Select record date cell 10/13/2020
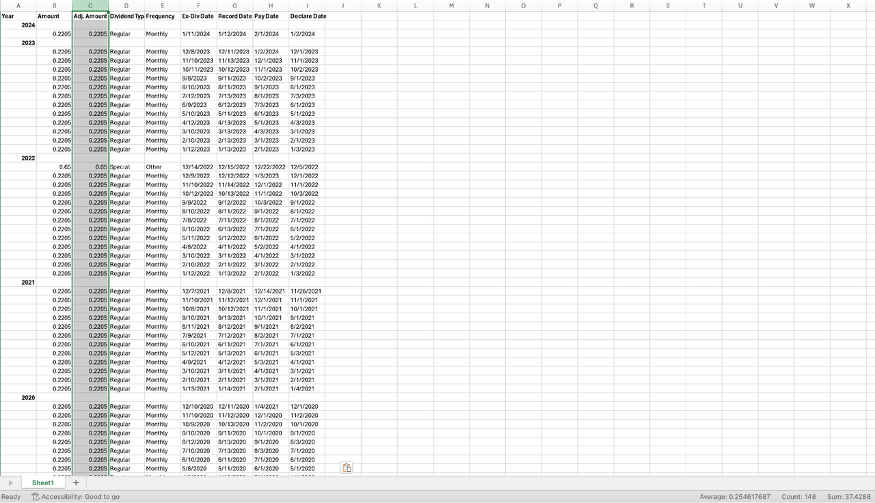This screenshot has width=875, height=503. point(234,425)
